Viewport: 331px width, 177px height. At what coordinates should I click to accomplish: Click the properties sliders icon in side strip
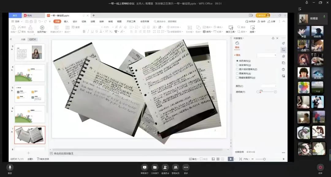tap(283, 50)
